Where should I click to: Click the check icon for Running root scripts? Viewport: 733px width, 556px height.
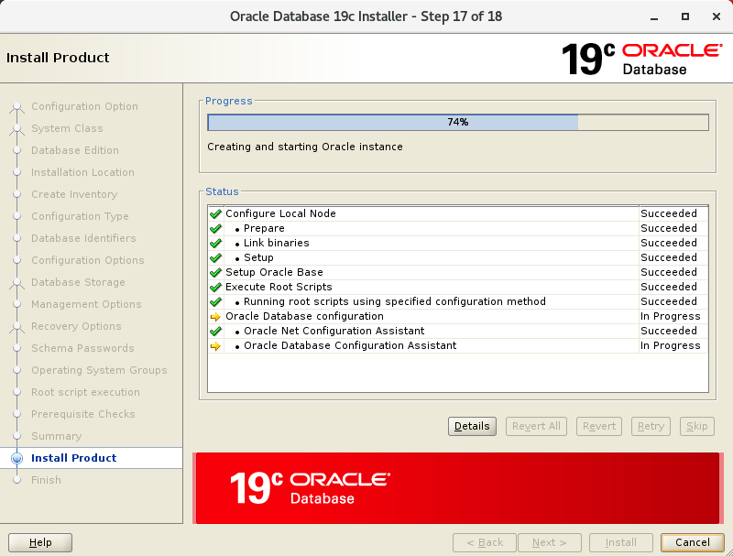click(x=215, y=302)
